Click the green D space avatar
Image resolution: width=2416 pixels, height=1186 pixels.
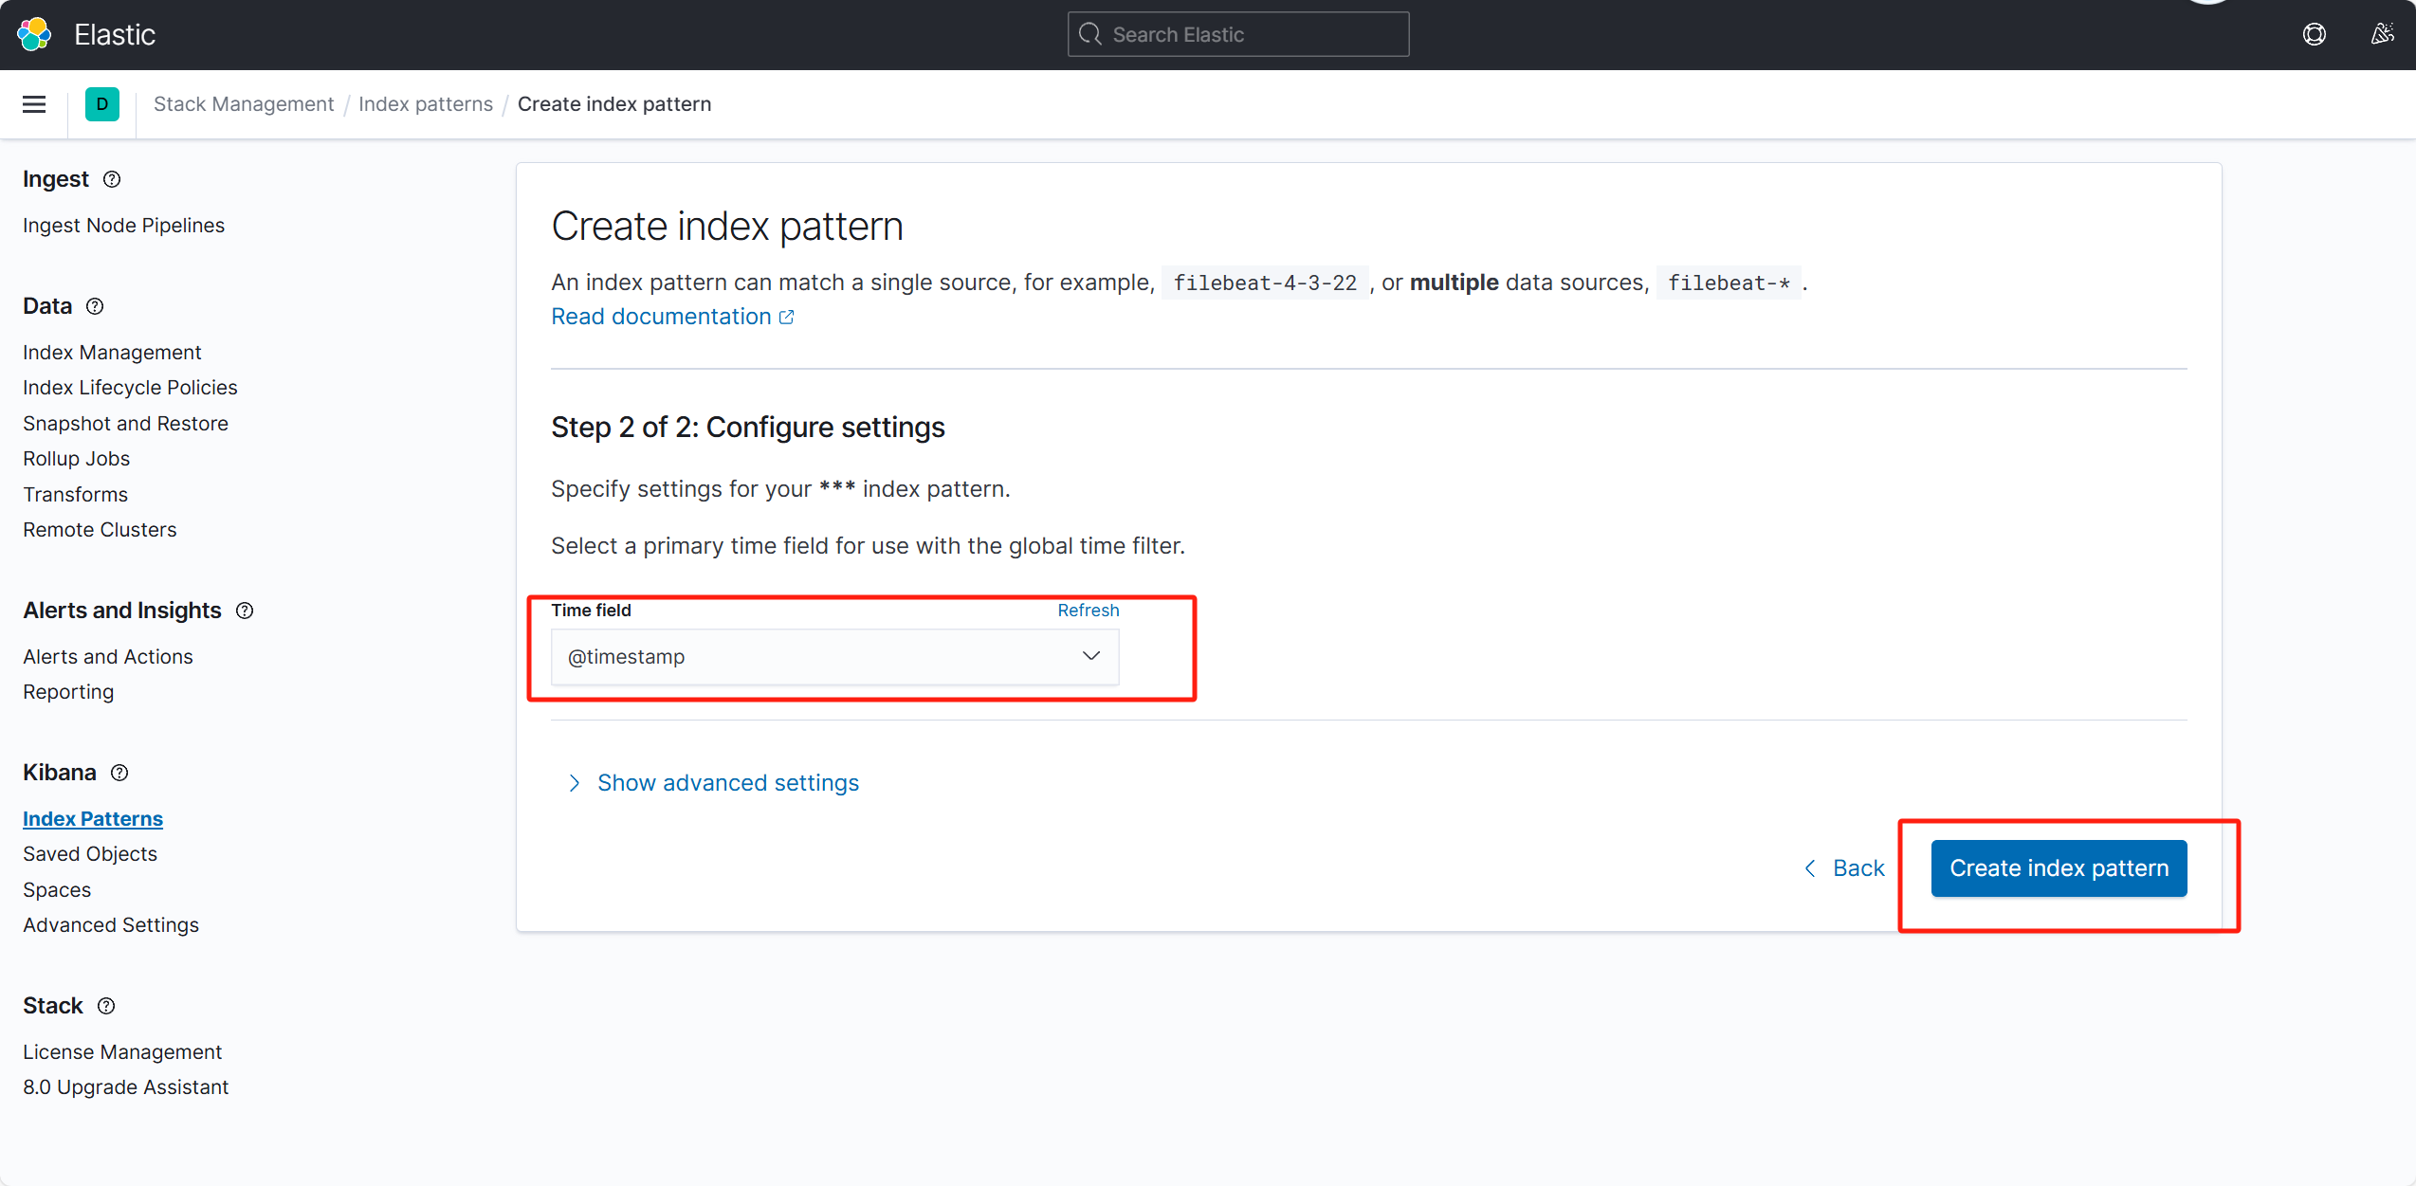(102, 104)
